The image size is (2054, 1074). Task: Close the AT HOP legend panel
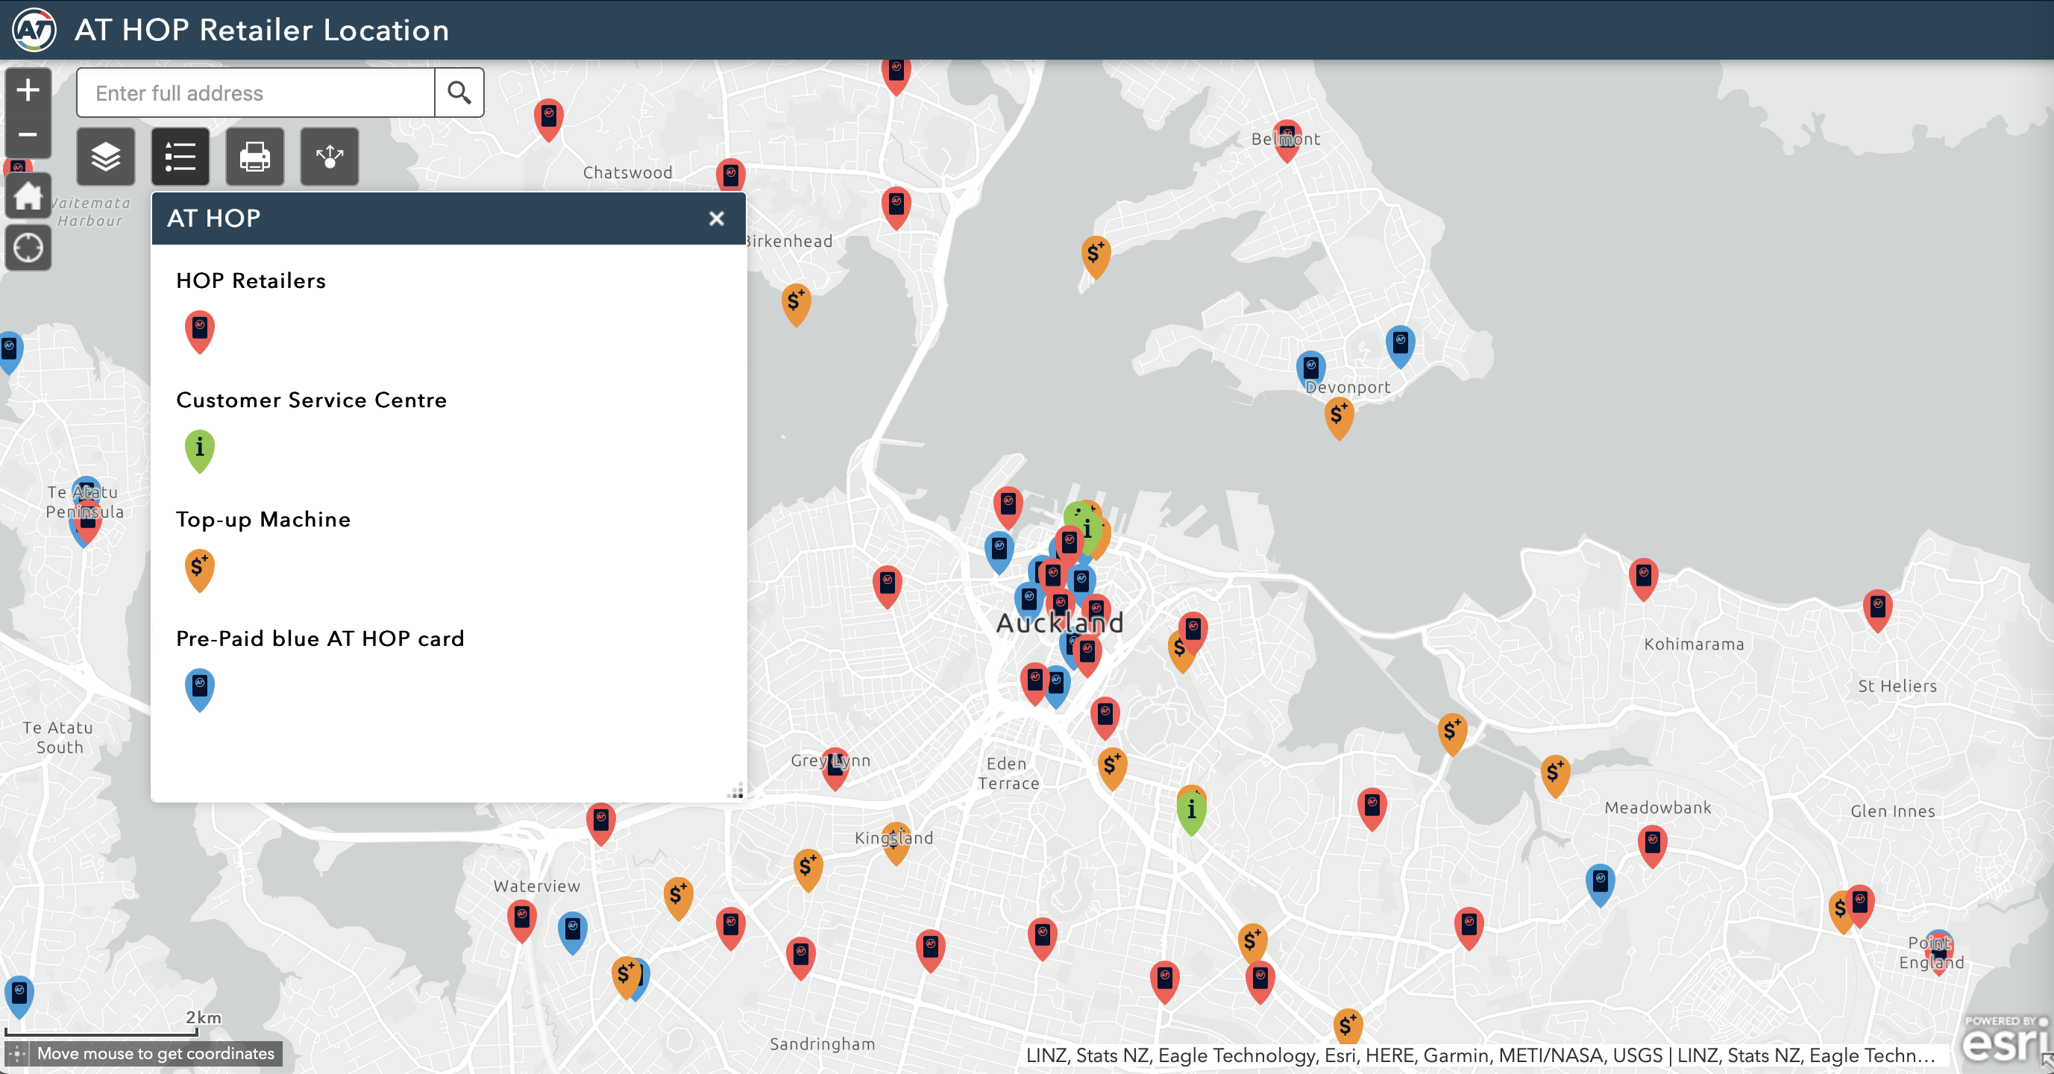click(x=716, y=219)
